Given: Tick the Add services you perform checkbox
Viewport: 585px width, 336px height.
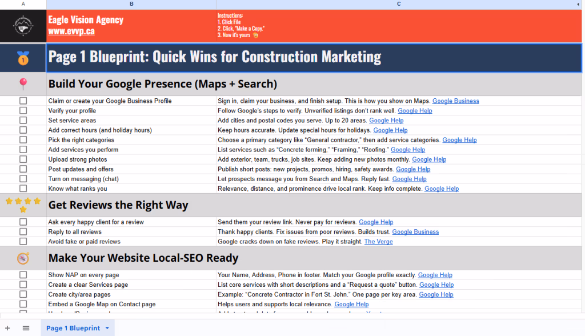Looking at the screenshot, I should pos(23,149).
